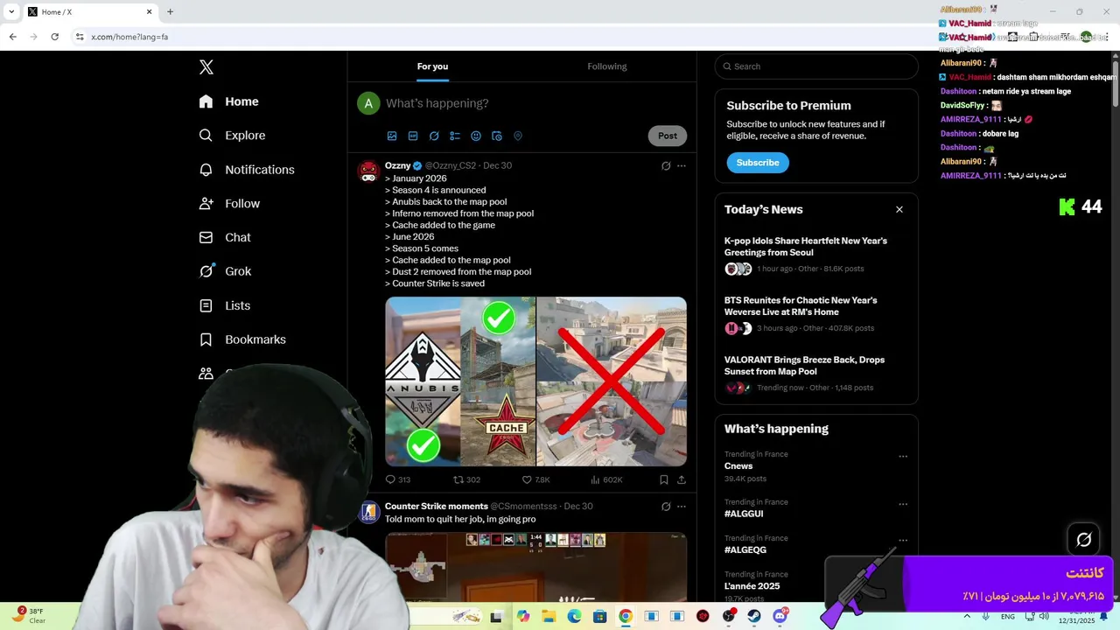Open the browser tab search dropdown
1120x630 pixels.
click(11, 11)
